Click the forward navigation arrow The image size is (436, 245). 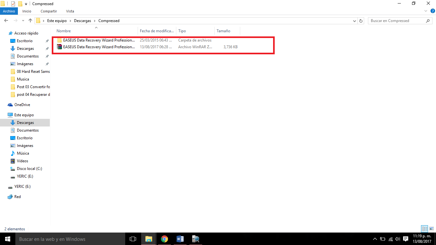pos(15,20)
